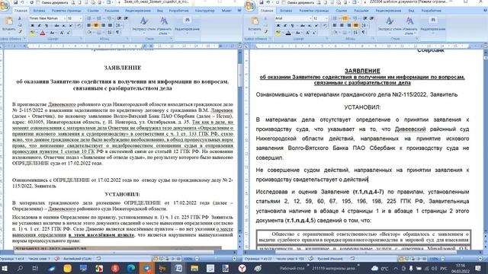Viewport: 488px width, 274px height.
Task: Cut selection in the left Word window
Action: tap(20, 18)
